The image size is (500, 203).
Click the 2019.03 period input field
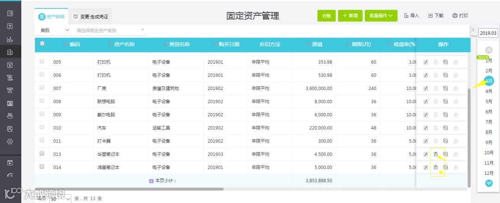coord(488,33)
